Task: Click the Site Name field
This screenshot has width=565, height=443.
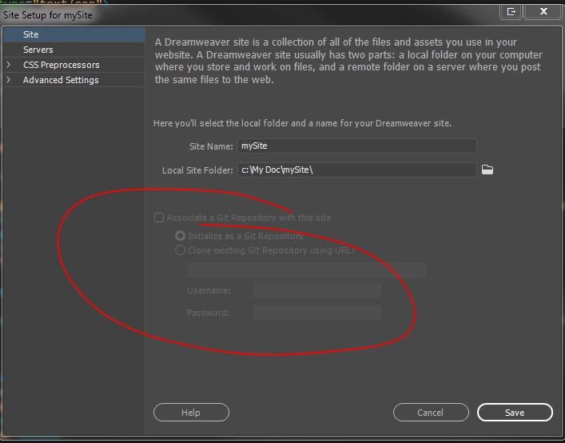Action: click(356, 146)
